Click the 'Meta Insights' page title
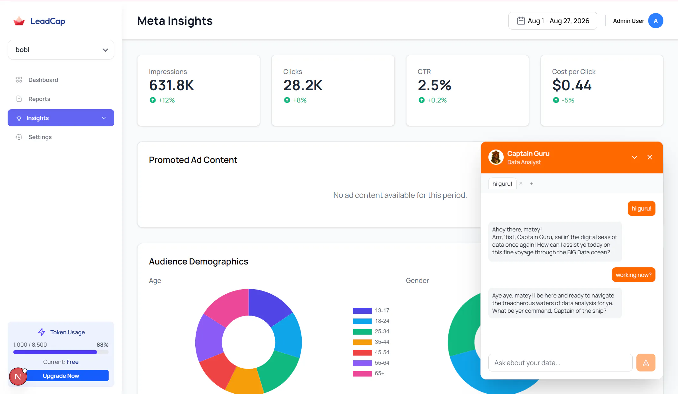678x394 pixels. [175, 21]
